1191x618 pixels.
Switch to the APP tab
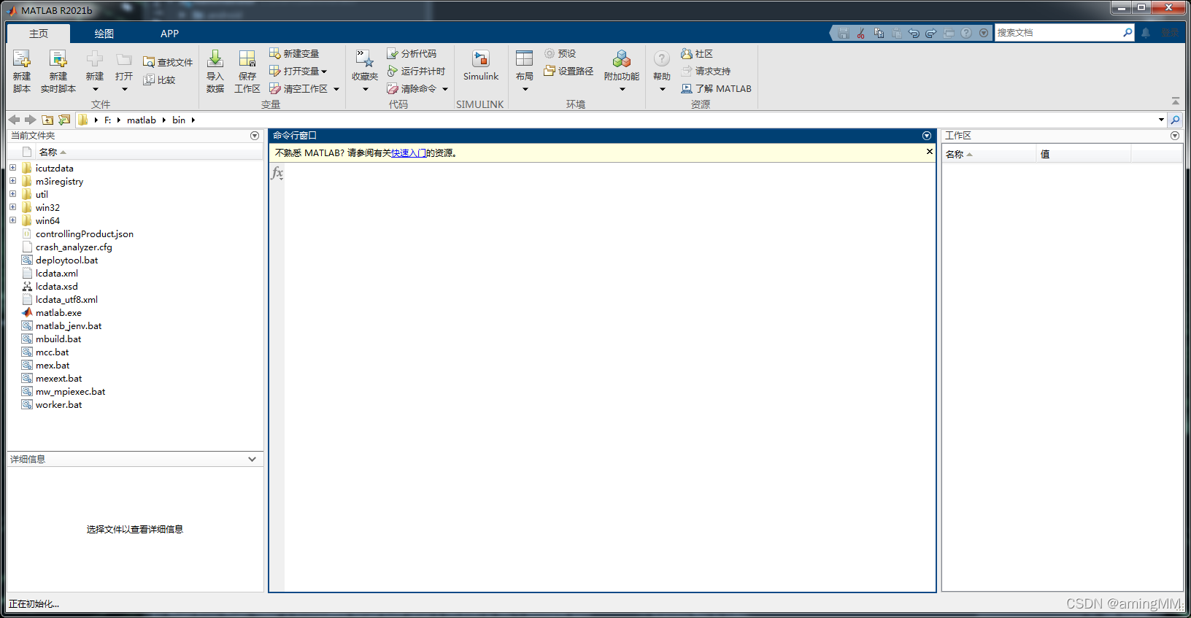pos(169,34)
